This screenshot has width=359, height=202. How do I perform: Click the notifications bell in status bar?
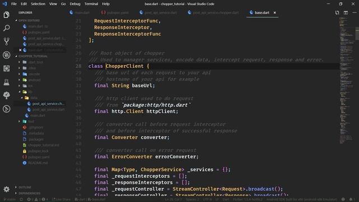(x=351, y=199)
